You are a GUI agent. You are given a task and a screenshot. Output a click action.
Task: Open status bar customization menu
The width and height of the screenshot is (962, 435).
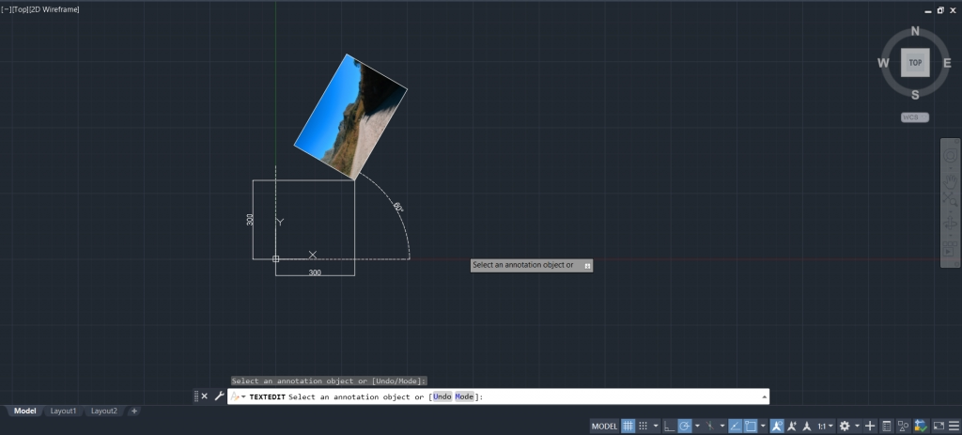coord(953,426)
